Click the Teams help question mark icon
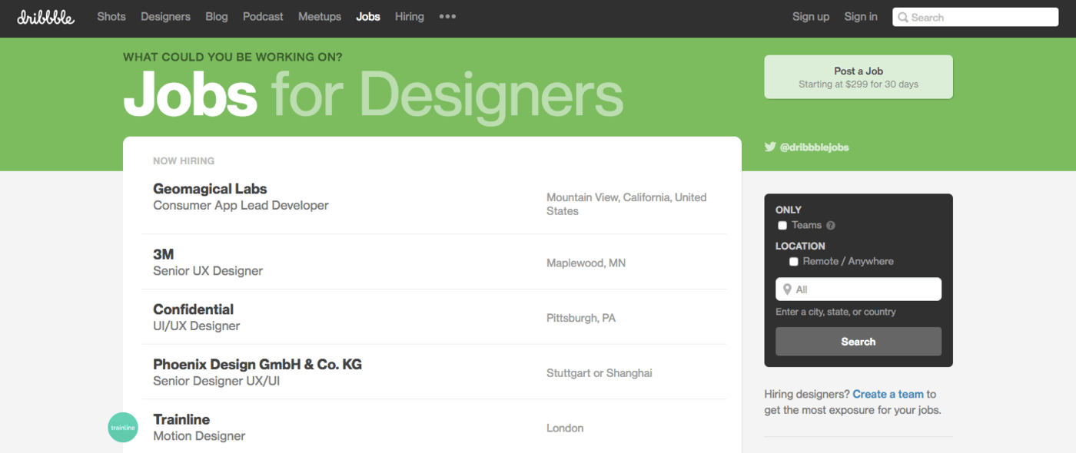The height and width of the screenshot is (453, 1076). [x=831, y=226]
